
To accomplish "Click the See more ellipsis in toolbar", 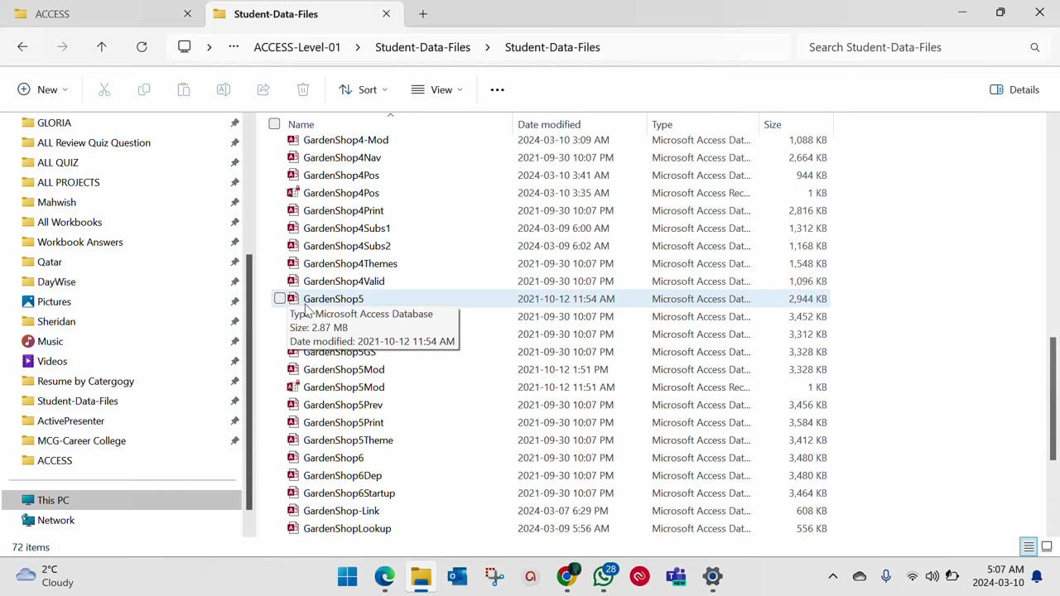I will pyautogui.click(x=497, y=89).
